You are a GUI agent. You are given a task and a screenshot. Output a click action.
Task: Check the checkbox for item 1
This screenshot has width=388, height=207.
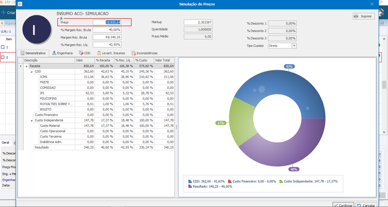pos(3,47)
